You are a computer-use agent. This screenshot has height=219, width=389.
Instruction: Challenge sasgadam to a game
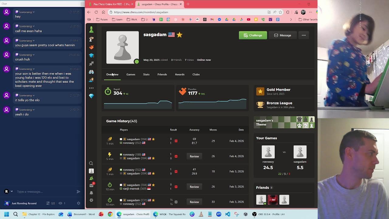(253, 35)
